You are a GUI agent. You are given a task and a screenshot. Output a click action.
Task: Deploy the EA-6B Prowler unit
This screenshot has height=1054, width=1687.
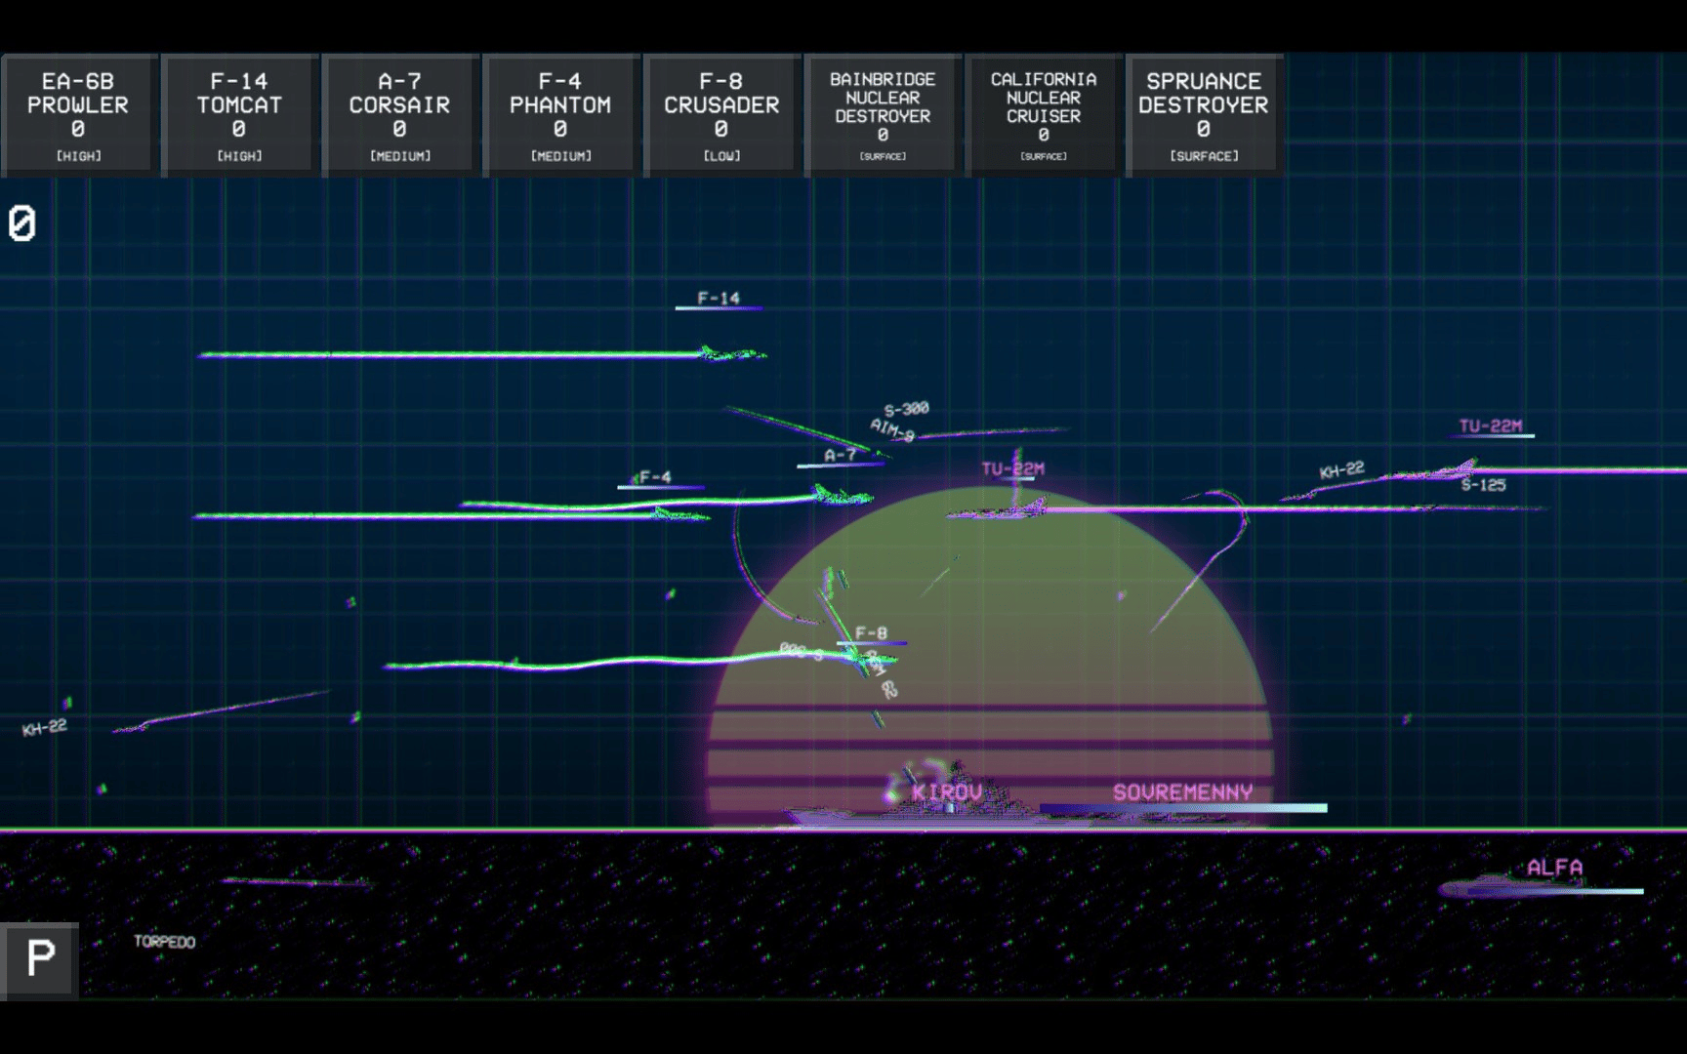click(x=78, y=115)
